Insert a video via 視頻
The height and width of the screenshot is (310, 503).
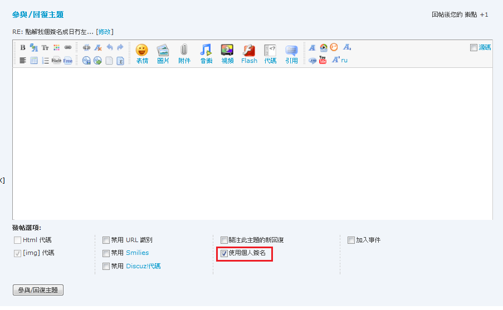coord(227,54)
